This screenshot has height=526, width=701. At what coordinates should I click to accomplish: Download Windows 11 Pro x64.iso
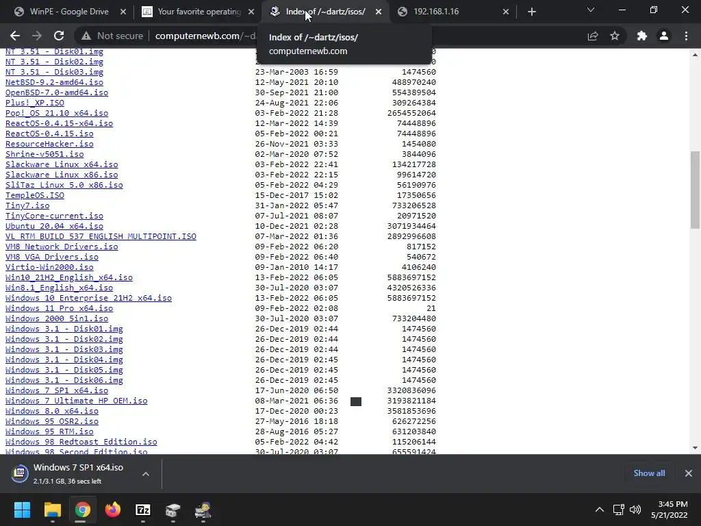pyautogui.click(x=59, y=309)
